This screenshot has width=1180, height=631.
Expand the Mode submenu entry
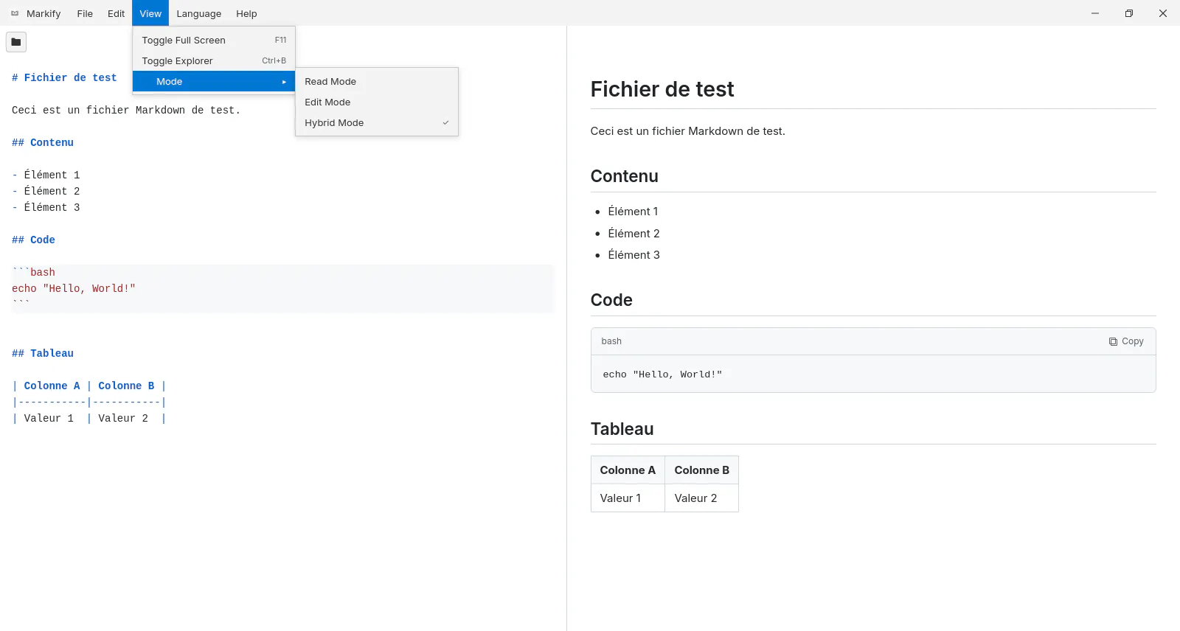(x=214, y=81)
